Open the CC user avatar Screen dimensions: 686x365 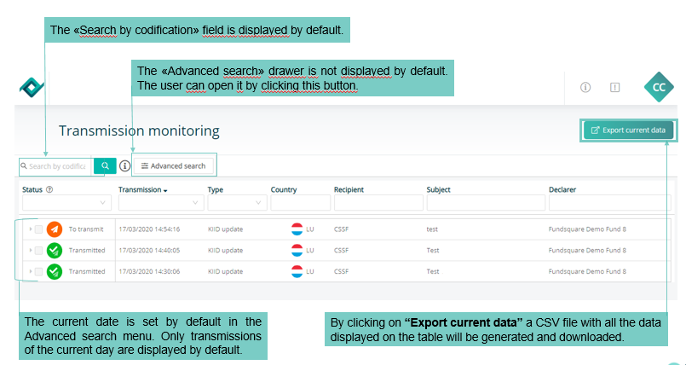[659, 87]
